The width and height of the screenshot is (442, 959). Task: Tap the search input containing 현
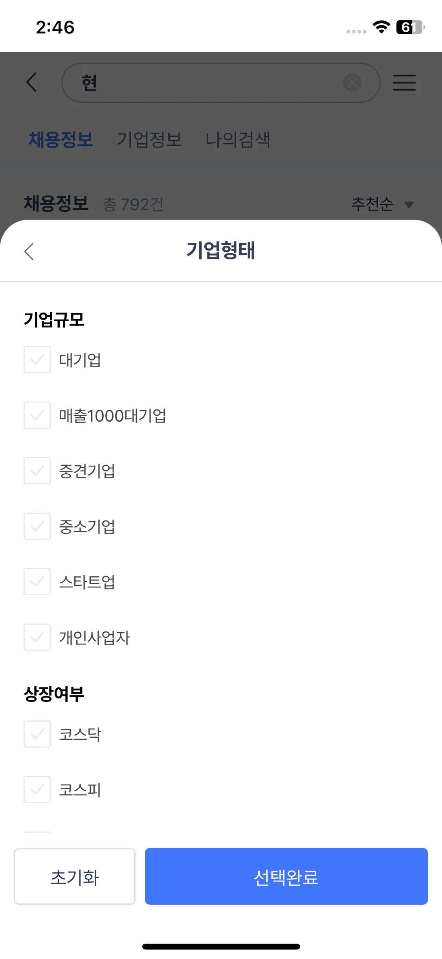point(208,83)
